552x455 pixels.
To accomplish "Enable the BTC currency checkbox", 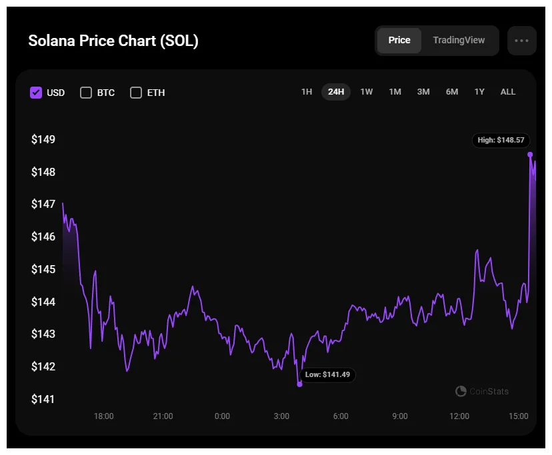I will click(86, 93).
